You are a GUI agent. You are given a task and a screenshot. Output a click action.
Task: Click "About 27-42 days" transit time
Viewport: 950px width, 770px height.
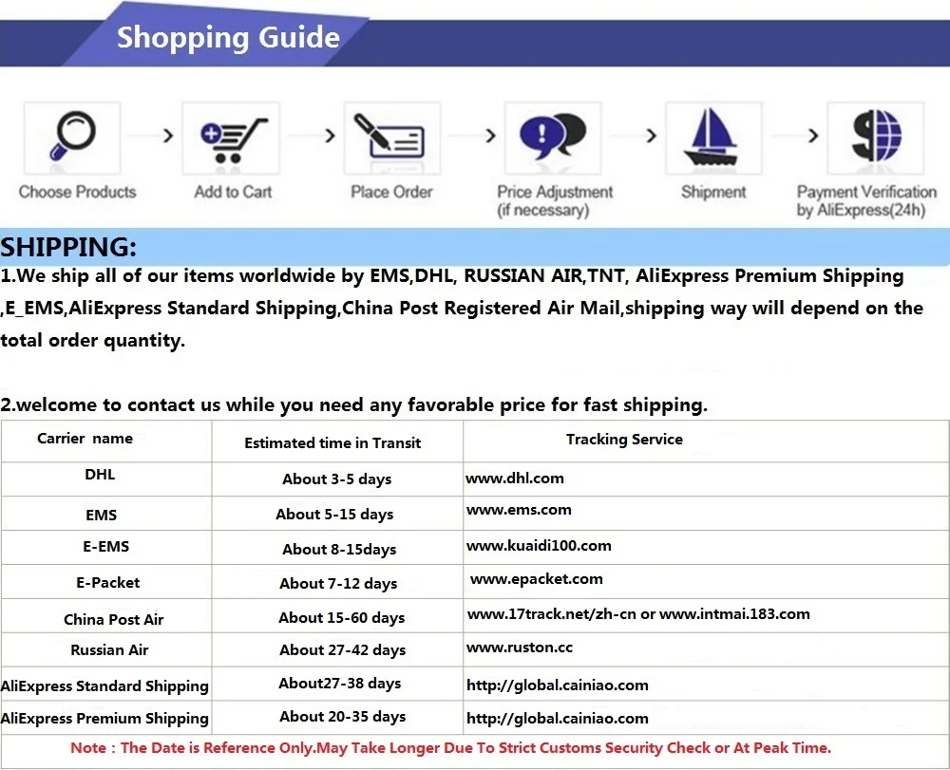(342, 650)
